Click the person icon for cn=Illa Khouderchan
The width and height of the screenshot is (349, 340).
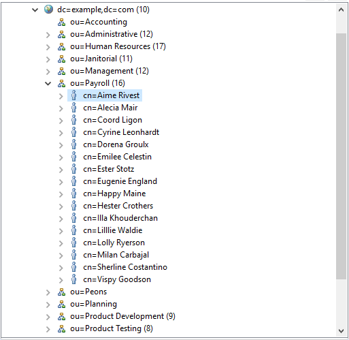coord(74,218)
